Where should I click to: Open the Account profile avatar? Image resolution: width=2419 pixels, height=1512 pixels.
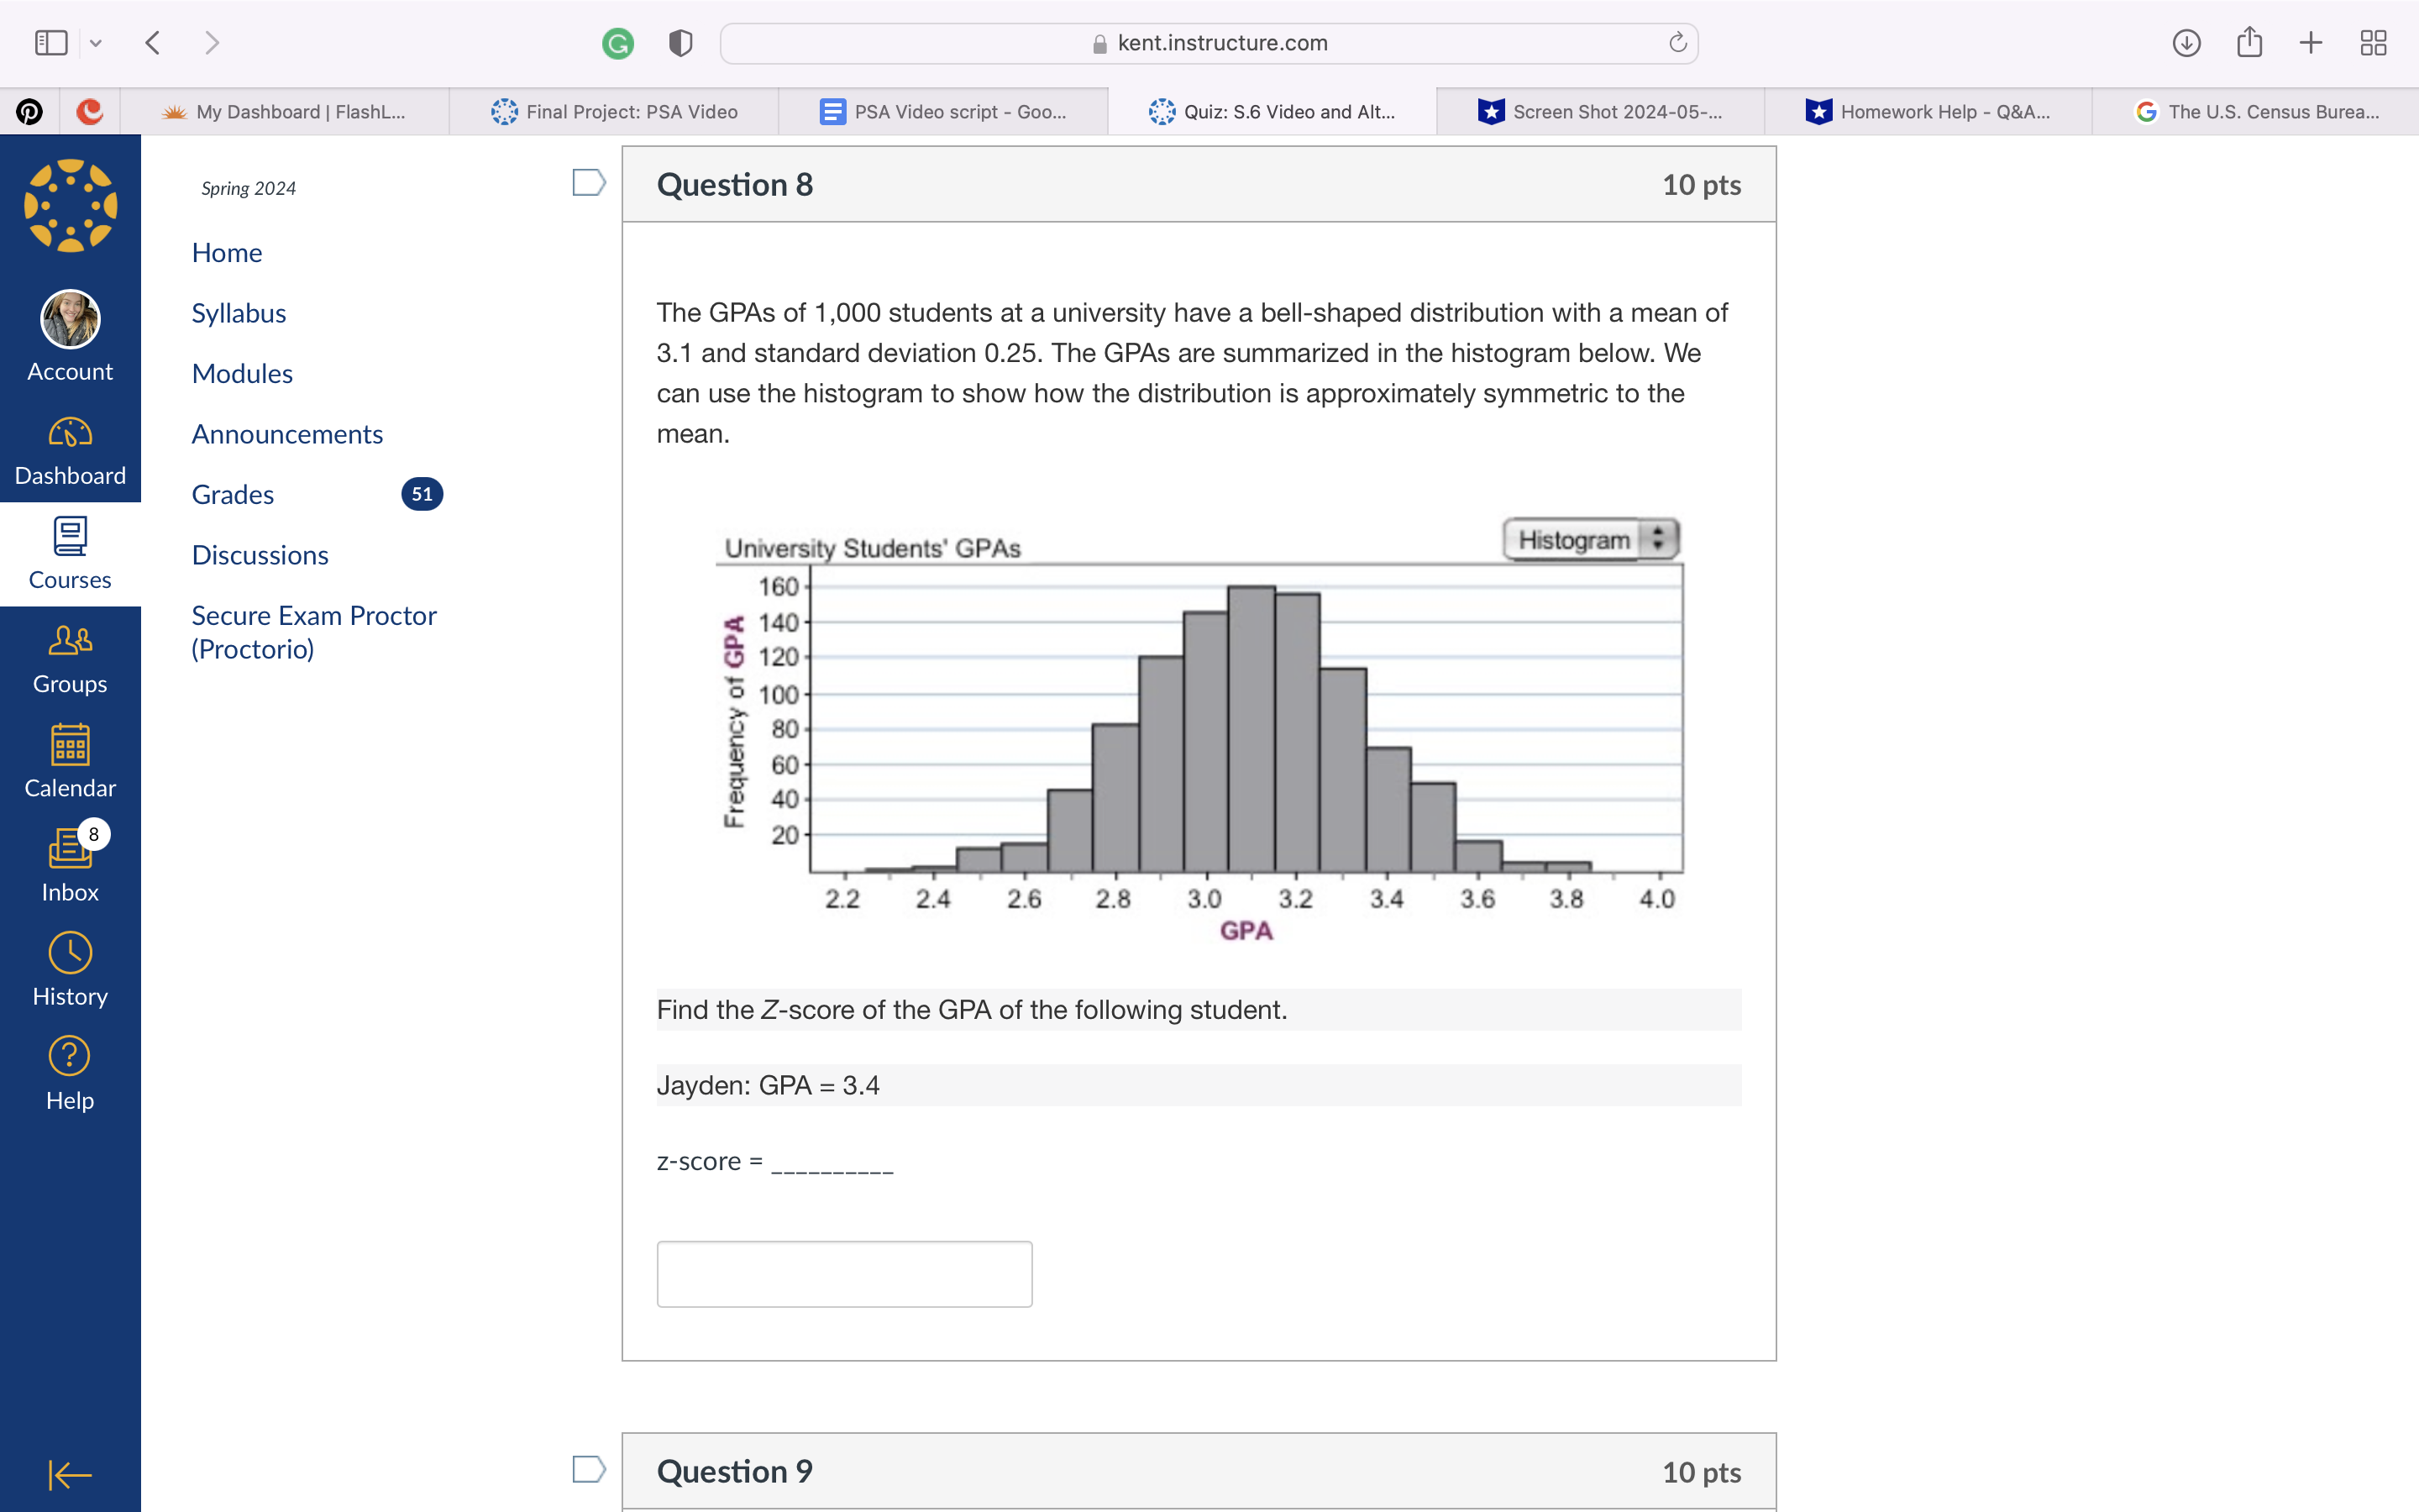[70, 319]
